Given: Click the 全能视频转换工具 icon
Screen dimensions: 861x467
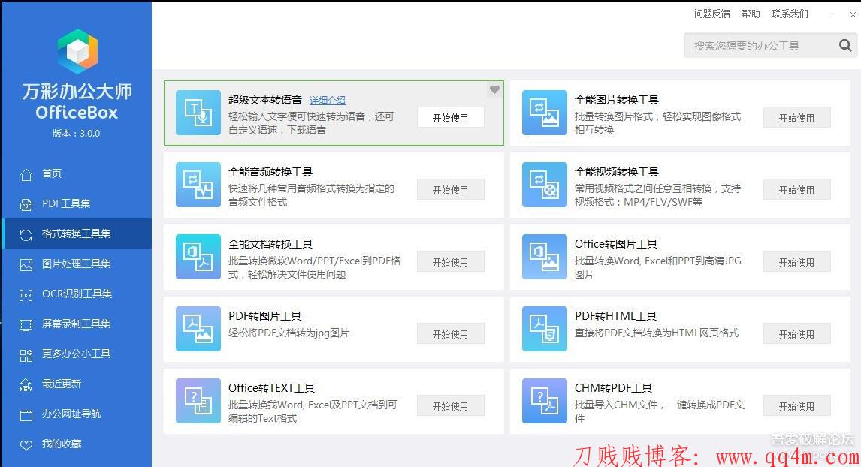Looking at the screenshot, I should pyautogui.click(x=544, y=185).
